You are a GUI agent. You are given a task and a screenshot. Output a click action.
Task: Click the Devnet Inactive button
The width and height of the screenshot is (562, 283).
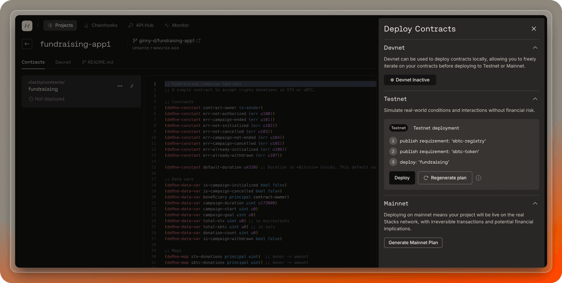[410, 80]
